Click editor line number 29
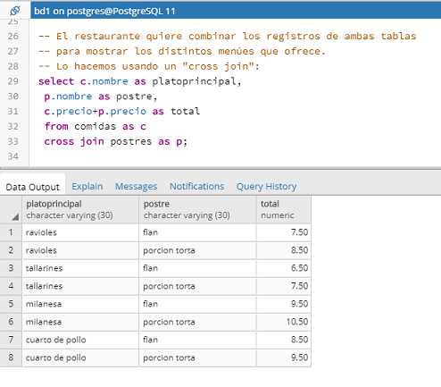Image resolution: width=441 pixels, height=387 pixels. tap(13, 81)
